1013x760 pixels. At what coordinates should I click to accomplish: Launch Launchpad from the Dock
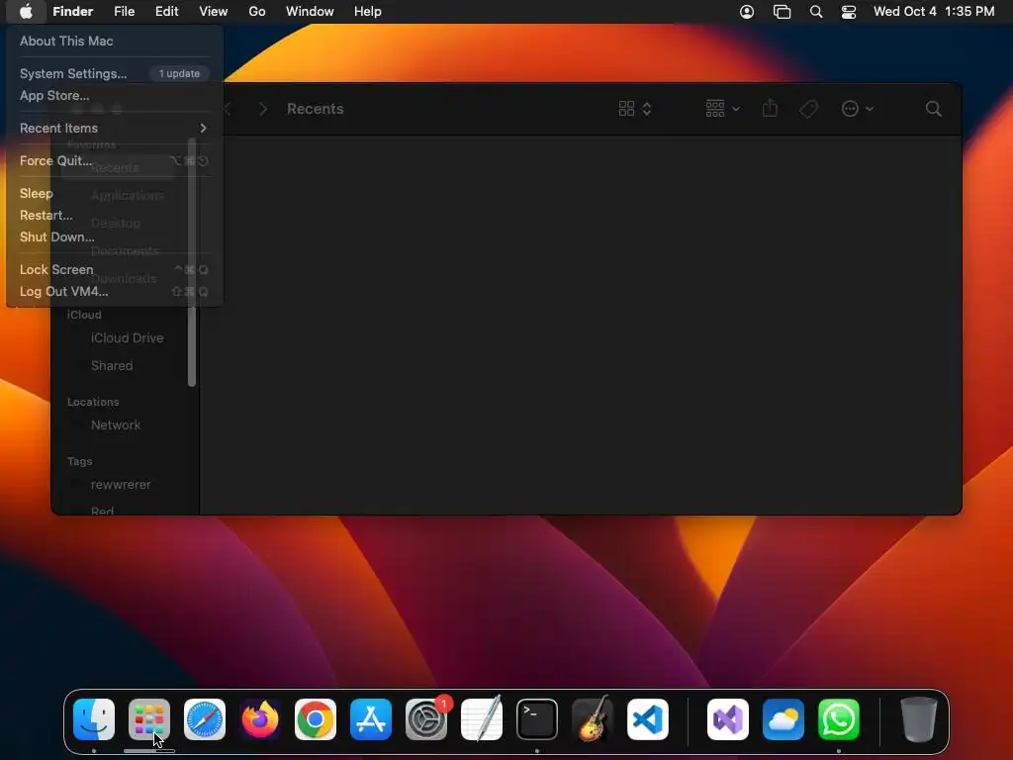[149, 719]
